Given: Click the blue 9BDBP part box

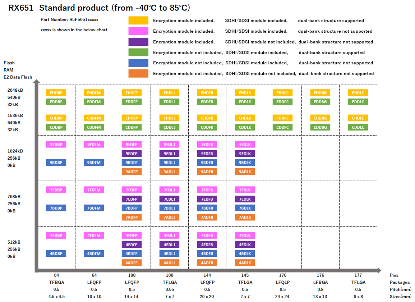Looking at the screenshot, I should [56, 162].
